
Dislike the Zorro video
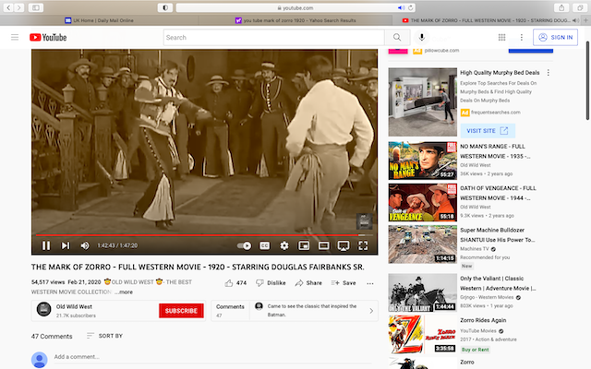click(271, 283)
